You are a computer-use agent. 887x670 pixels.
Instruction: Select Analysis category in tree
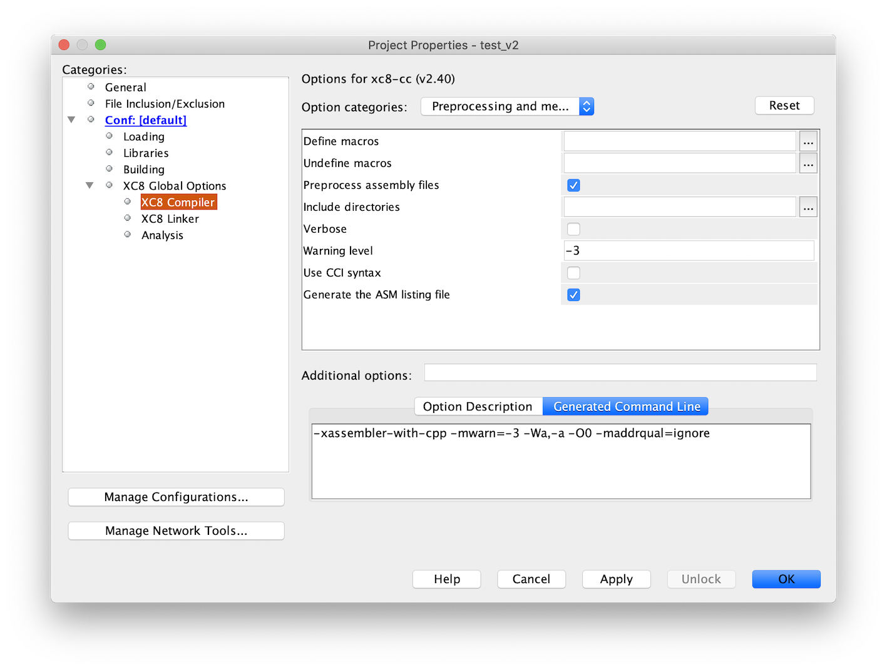162,235
